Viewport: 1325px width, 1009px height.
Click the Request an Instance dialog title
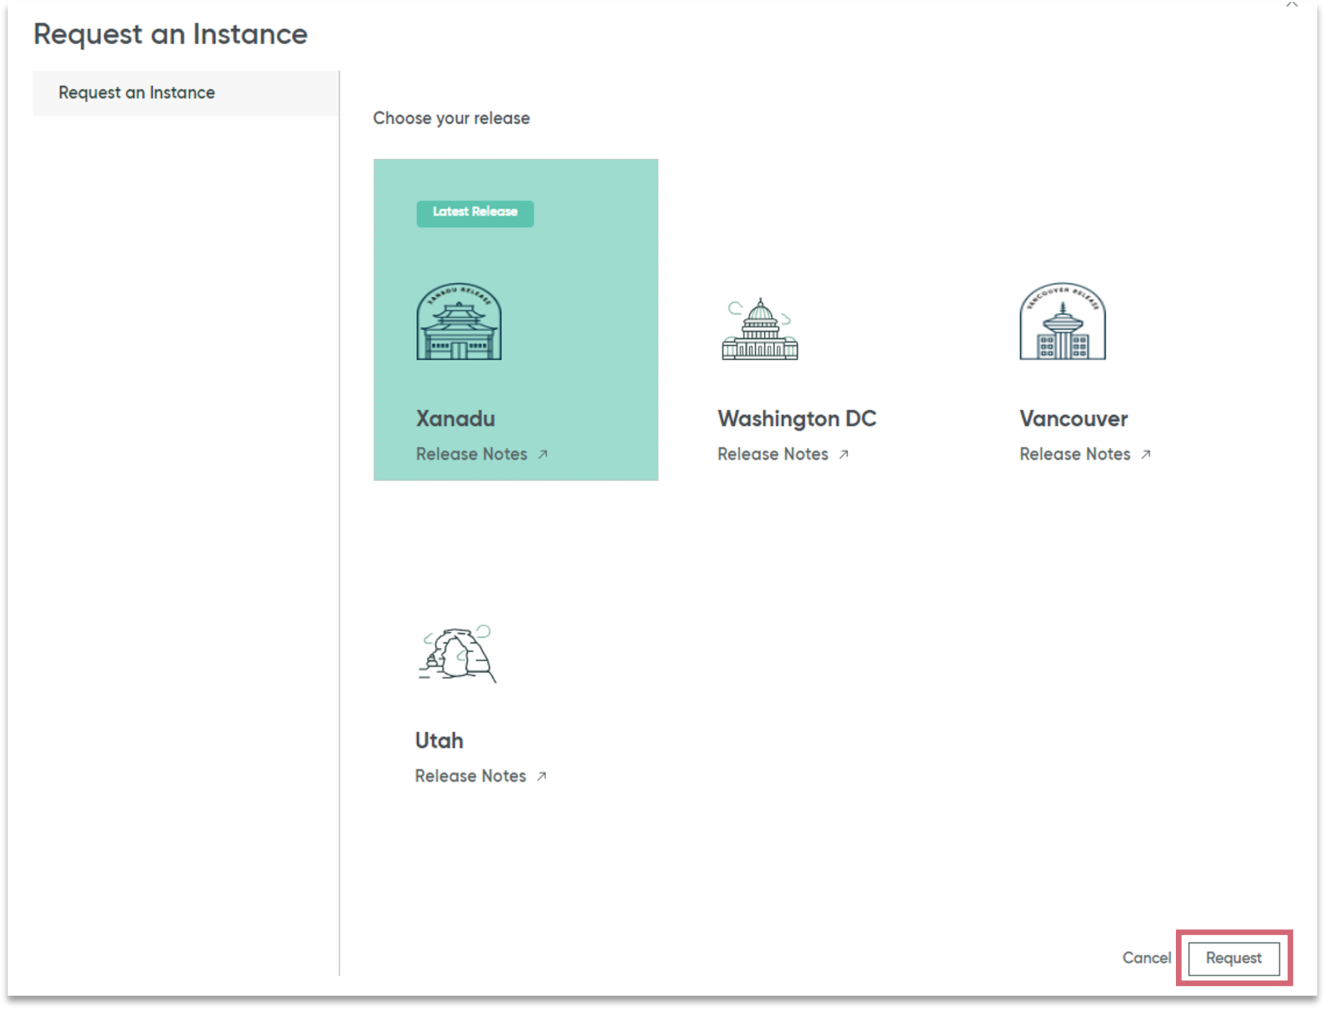[x=171, y=34]
